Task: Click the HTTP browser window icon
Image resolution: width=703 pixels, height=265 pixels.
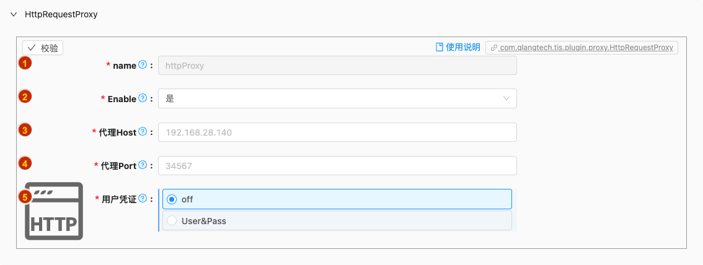Action: 54,211
